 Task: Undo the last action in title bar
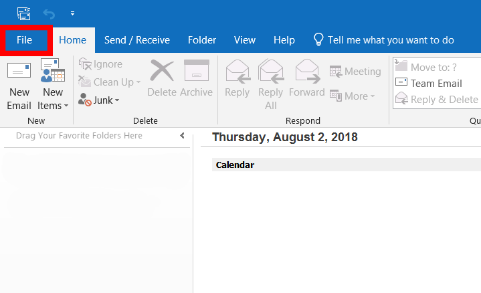[49, 13]
